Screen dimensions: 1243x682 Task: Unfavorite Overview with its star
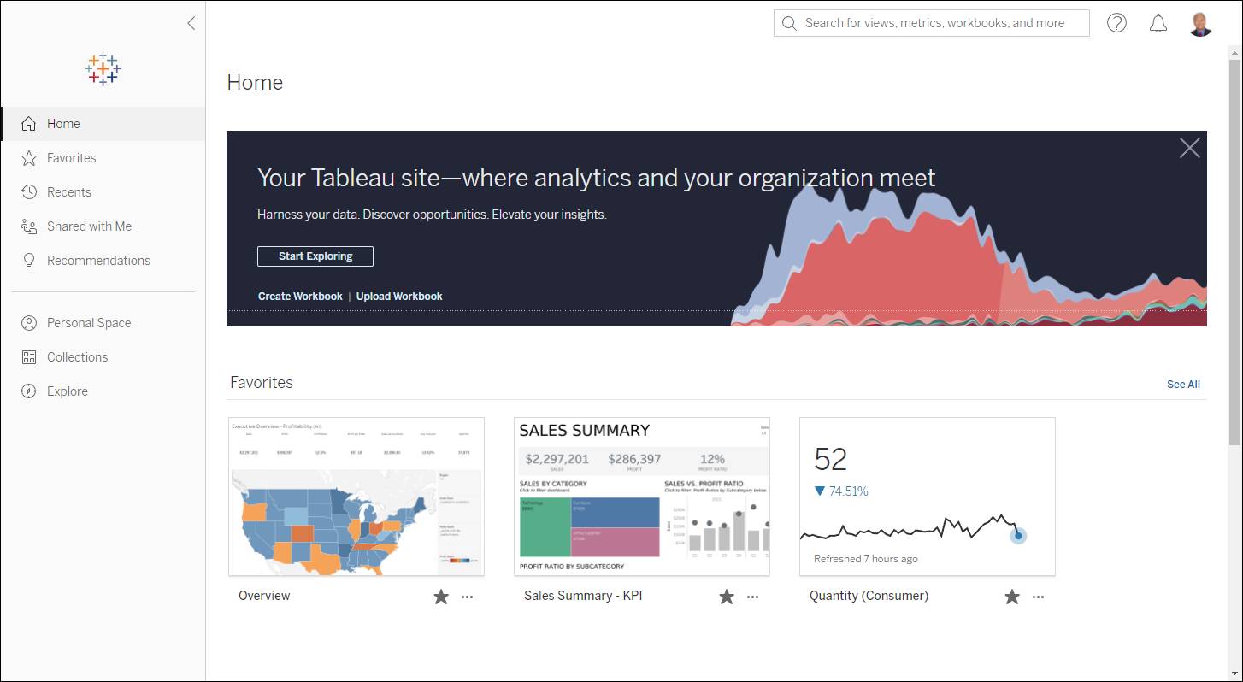click(x=441, y=597)
